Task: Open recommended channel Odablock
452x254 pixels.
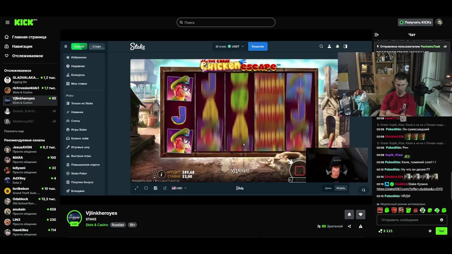Action: [x=30, y=201]
